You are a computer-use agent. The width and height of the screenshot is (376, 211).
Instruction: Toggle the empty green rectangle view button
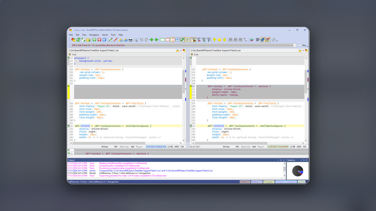click(162, 40)
